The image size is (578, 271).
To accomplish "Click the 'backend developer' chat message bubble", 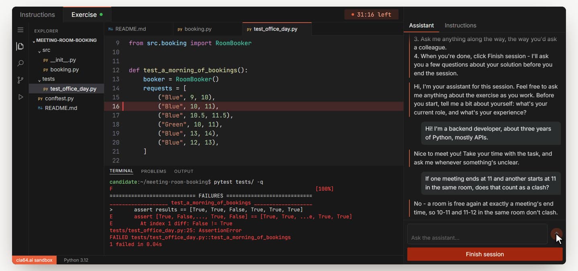I will pyautogui.click(x=491, y=133).
